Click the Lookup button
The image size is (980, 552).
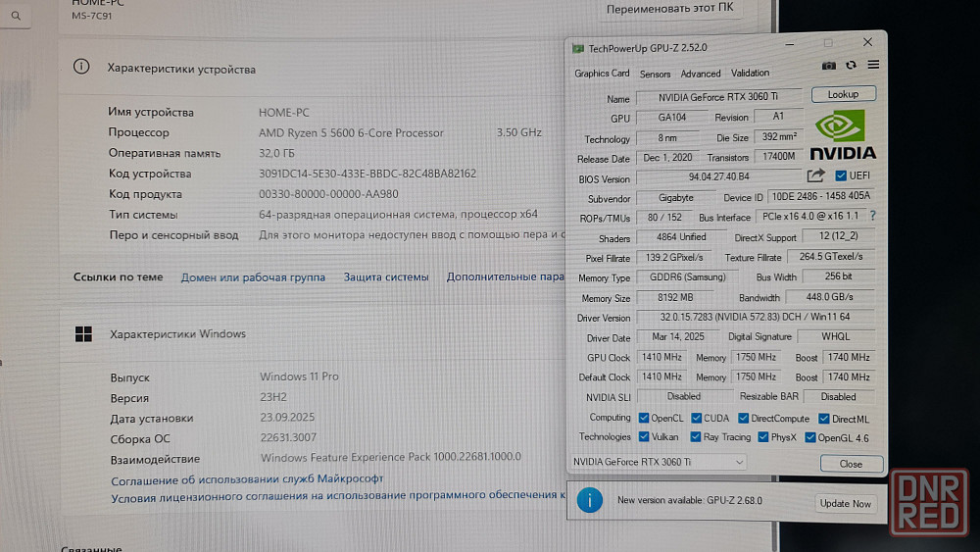843,95
